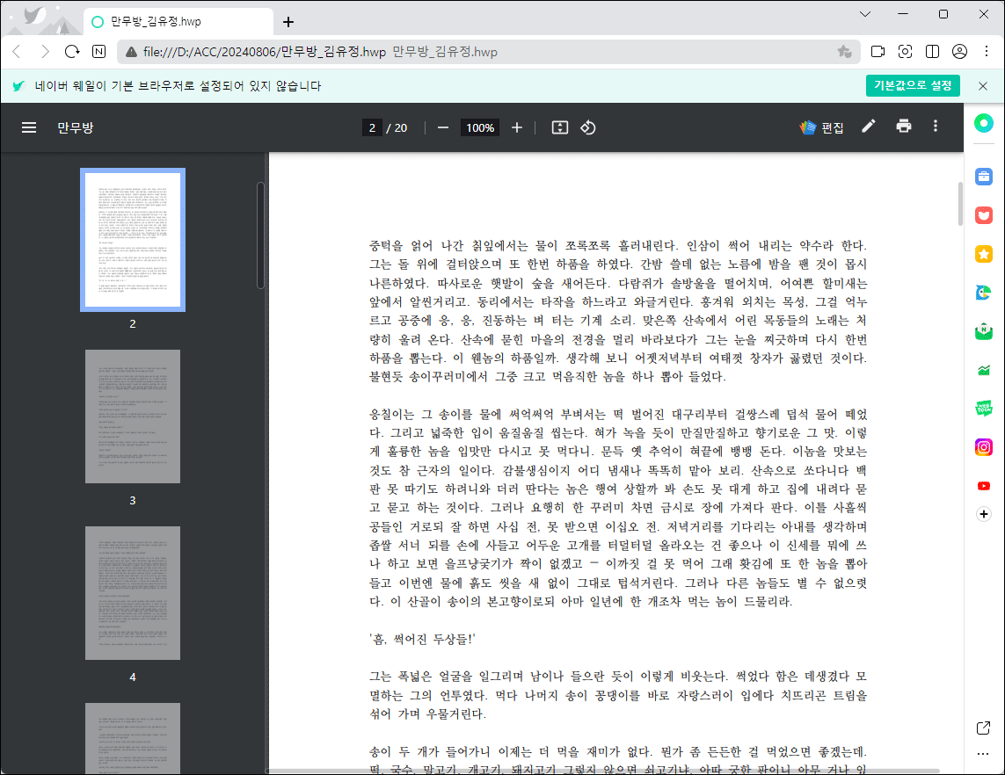Zoom in with the plus button

point(517,127)
